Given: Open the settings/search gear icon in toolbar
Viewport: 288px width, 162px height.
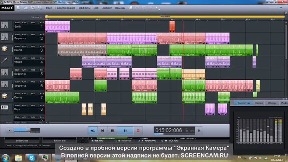Looking at the screenshot, I should tap(40, 8).
